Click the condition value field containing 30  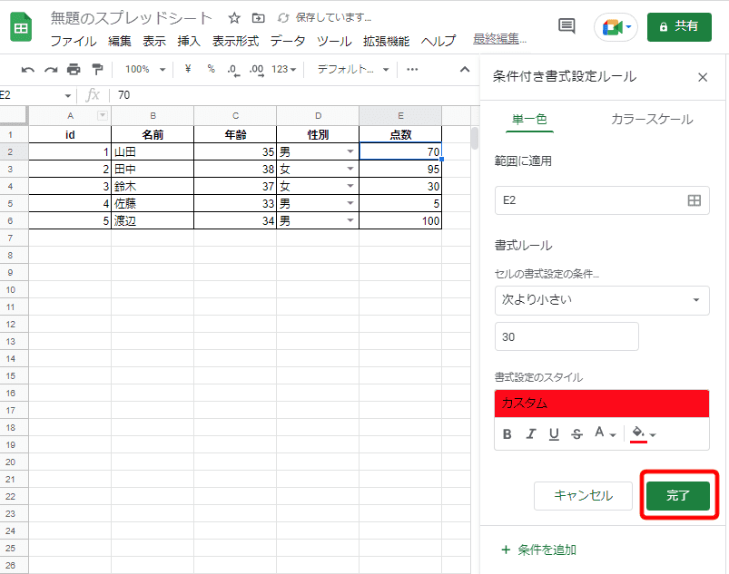[566, 336]
